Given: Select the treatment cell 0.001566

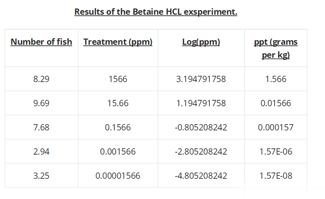Looking at the screenshot, I should pos(118,152).
